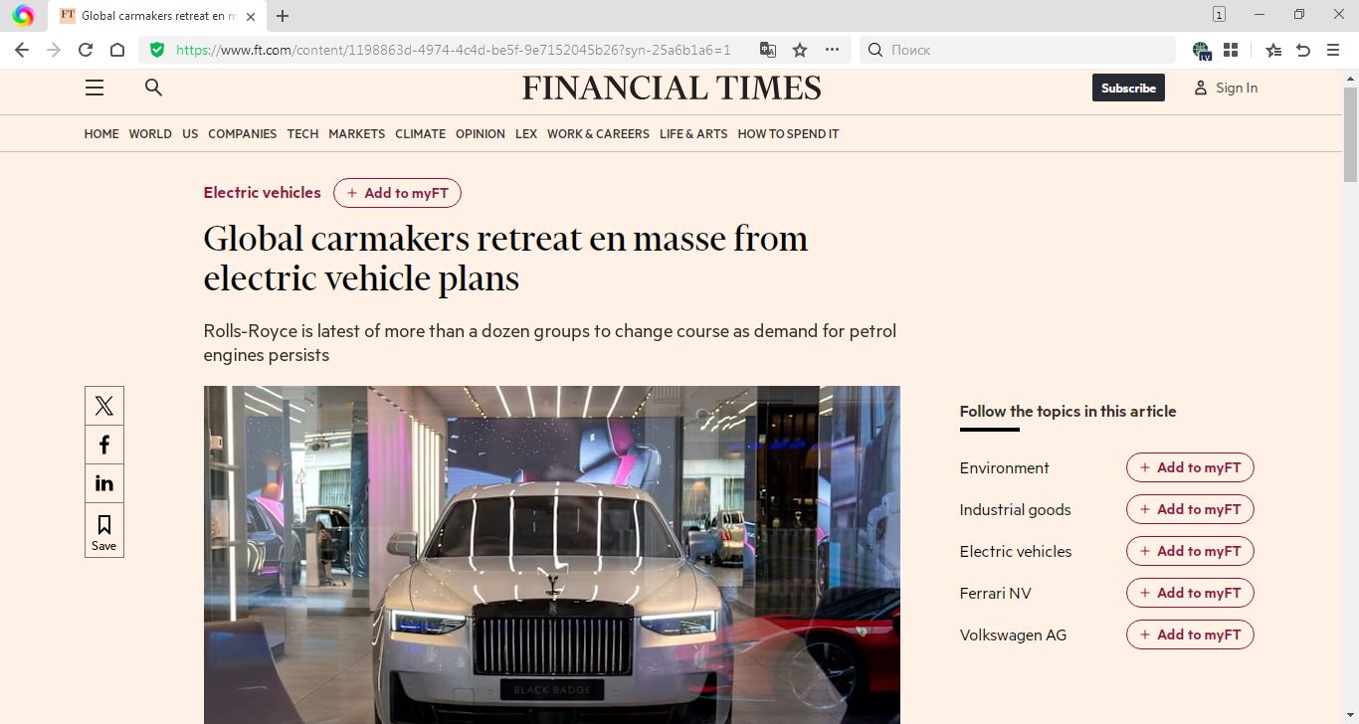The image size is (1359, 724).
Task: Open the MARKETS navigation section
Action: (356, 133)
